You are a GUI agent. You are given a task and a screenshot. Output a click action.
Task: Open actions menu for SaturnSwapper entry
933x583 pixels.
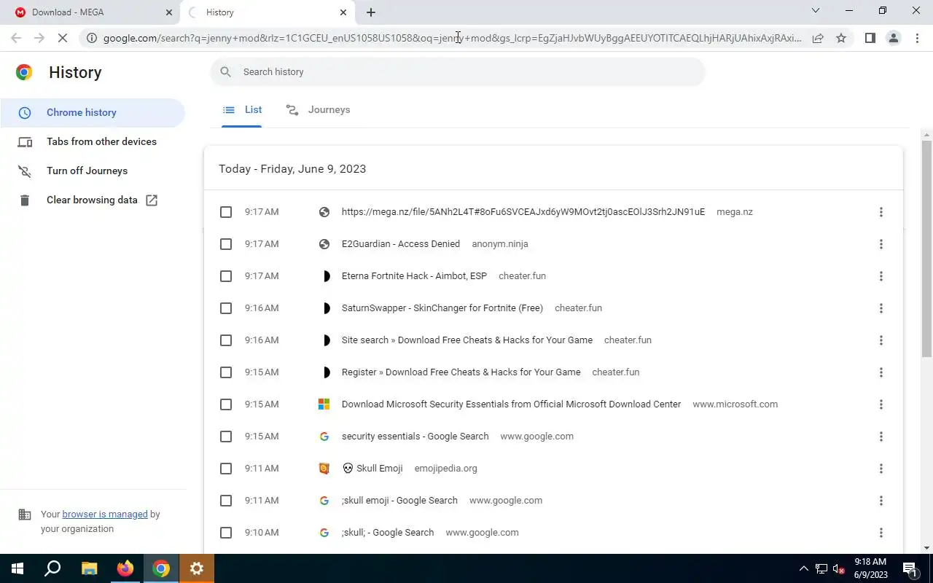click(x=881, y=308)
